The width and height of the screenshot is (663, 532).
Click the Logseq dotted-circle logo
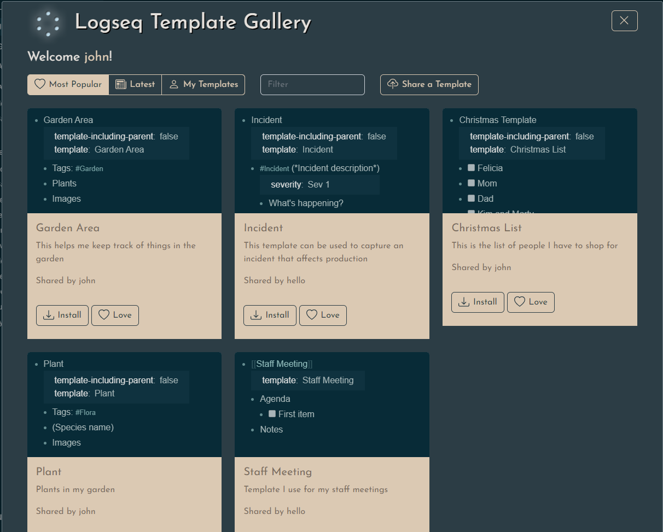[48, 24]
